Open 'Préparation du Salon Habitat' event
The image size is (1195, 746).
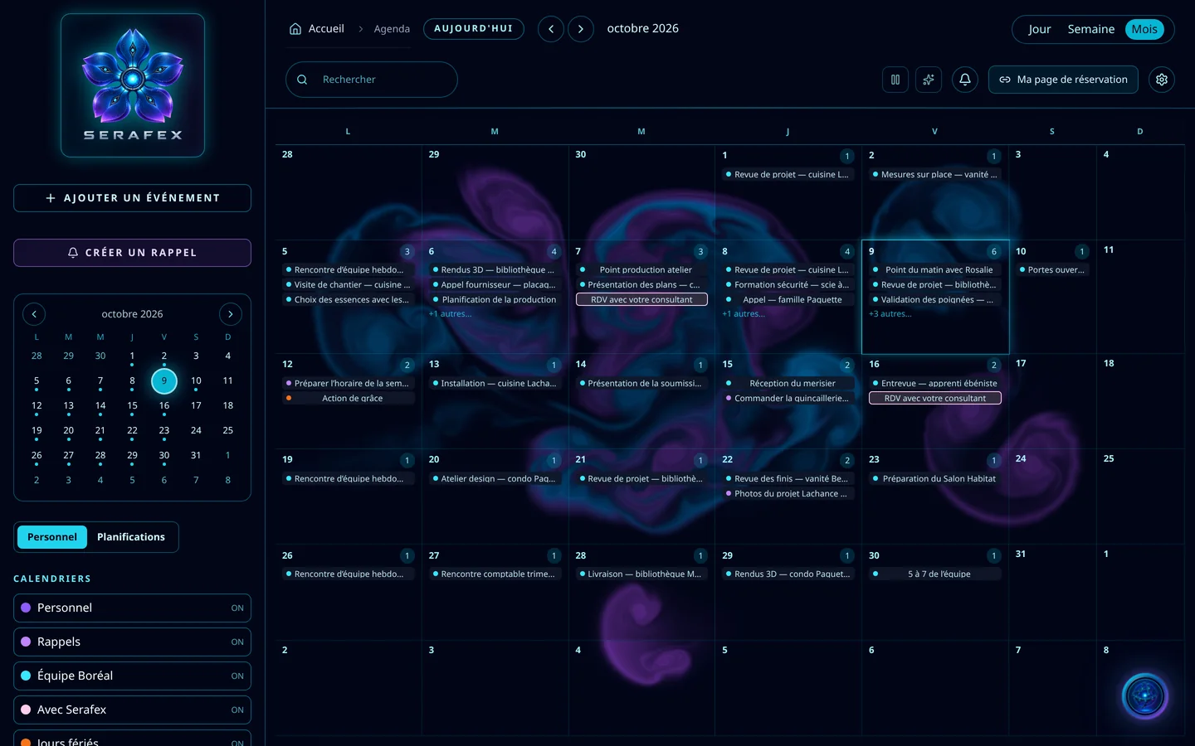click(935, 479)
